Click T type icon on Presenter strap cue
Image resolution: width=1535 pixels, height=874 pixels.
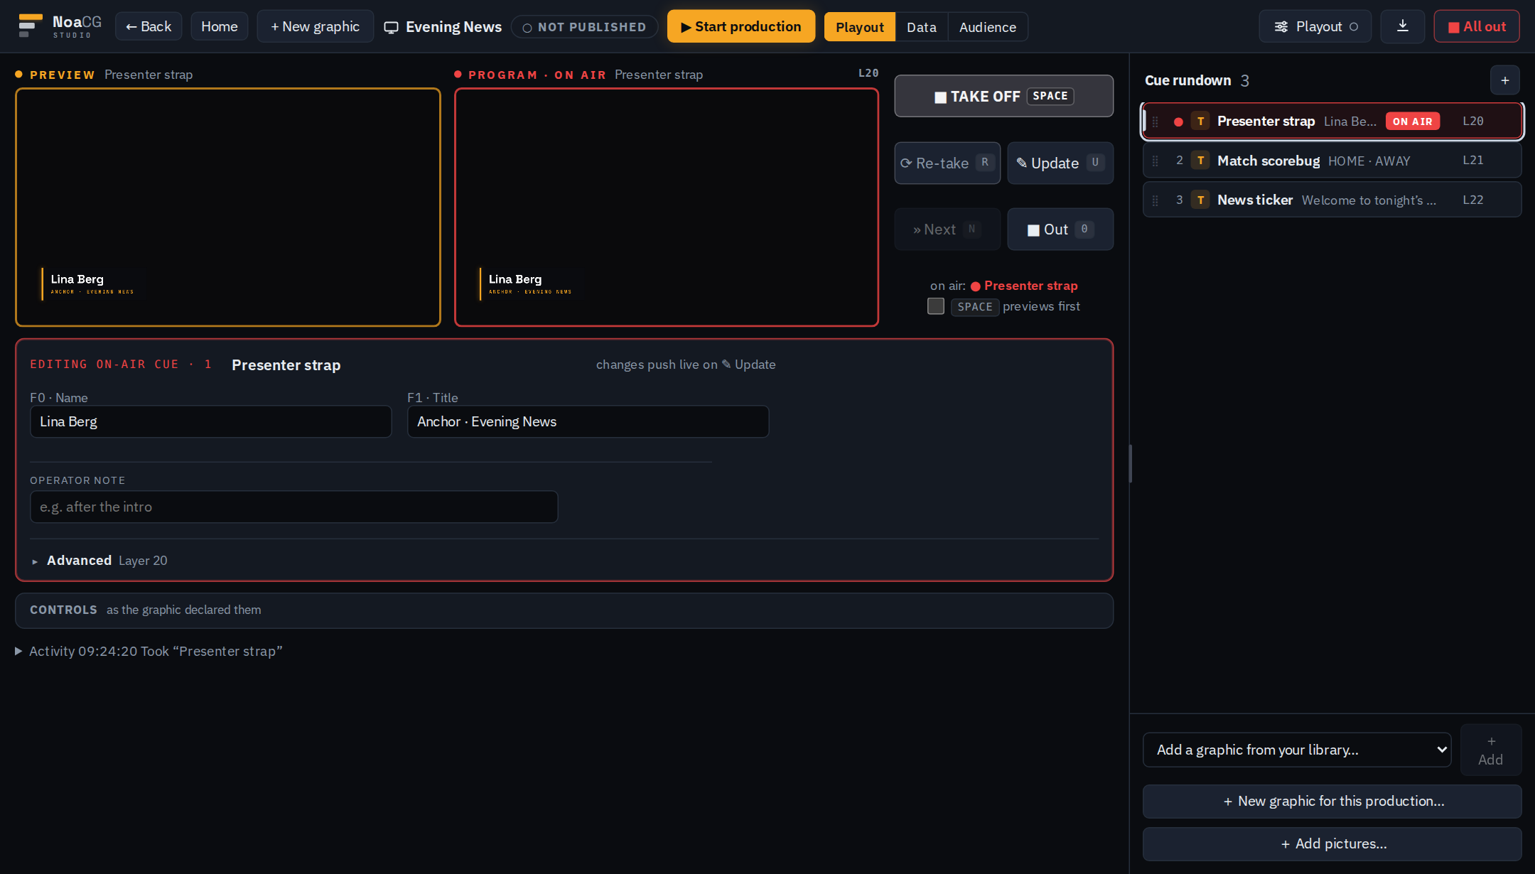tap(1200, 122)
